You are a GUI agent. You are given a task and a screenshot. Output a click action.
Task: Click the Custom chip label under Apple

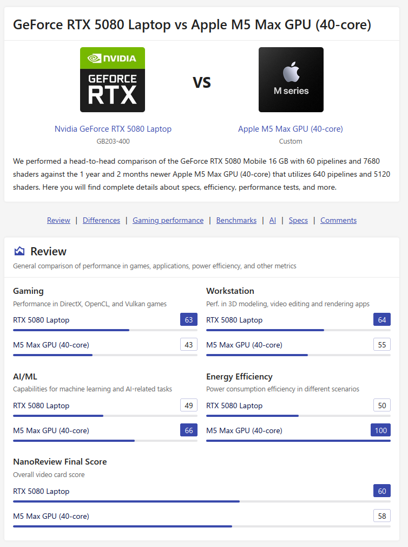pyautogui.click(x=291, y=141)
